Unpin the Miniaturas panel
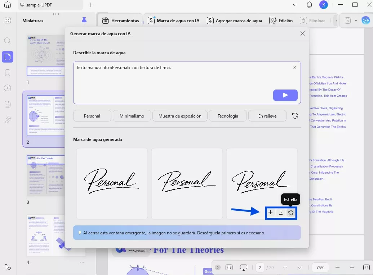 click(x=84, y=20)
